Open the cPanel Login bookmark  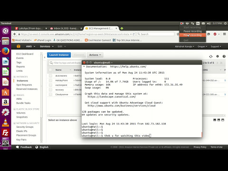(43, 40)
